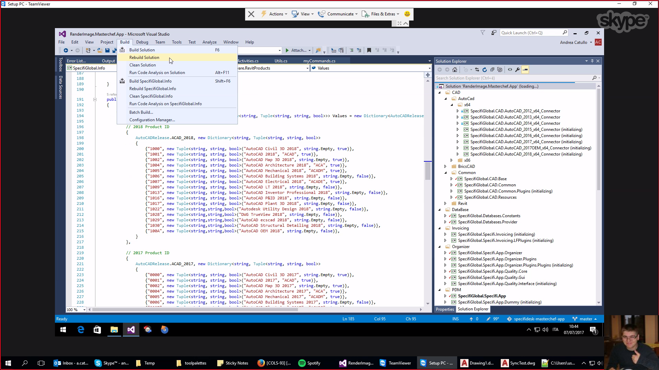Screen dimensions: 659x370
Task: Choose Batch Build menu entry
Action: (177, 112)
